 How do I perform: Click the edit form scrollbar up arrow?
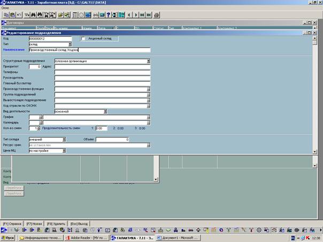pos(314,38)
